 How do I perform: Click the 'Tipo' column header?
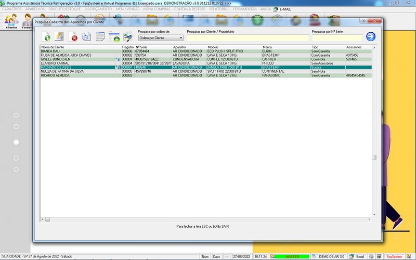pos(328,47)
